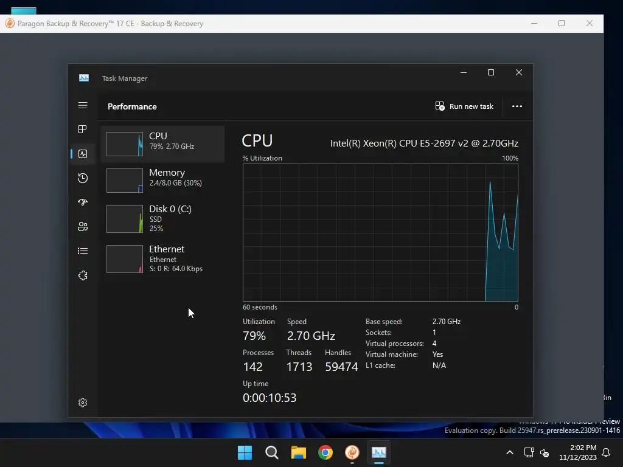Open the Windows Start menu
Screen dimensions: 623x467
[x=245, y=452]
